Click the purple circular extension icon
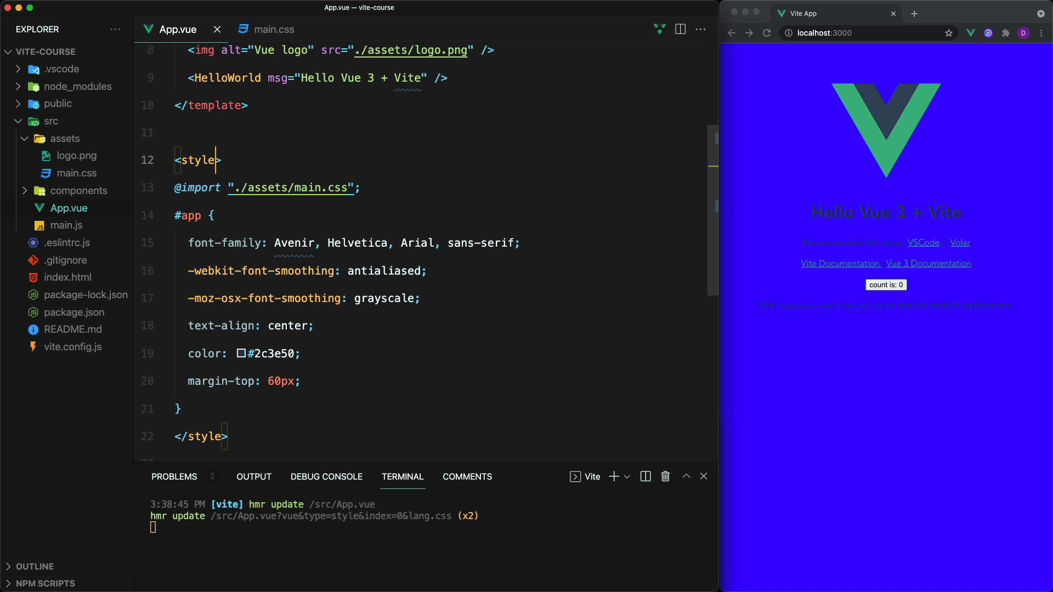1053x592 pixels. (988, 33)
